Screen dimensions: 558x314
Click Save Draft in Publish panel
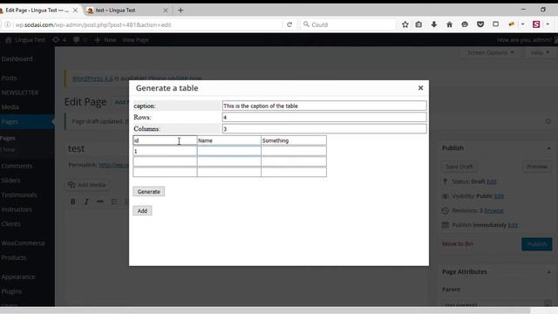click(x=459, y=167)
